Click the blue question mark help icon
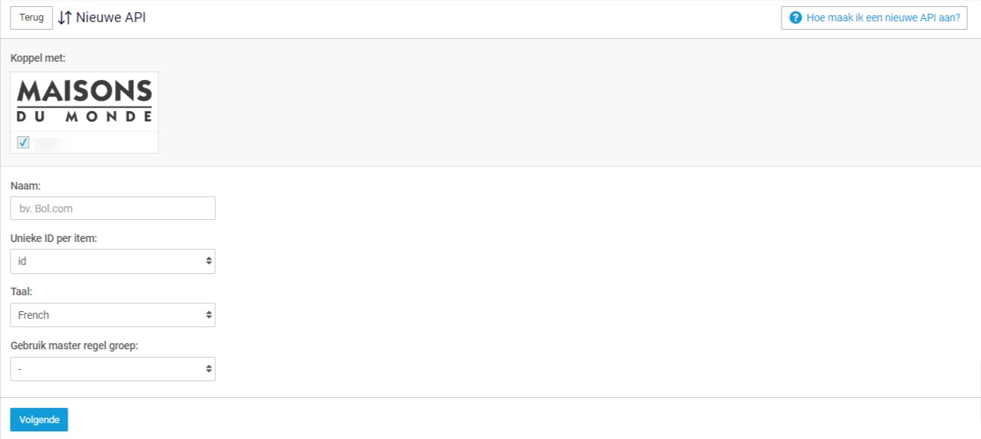Viewport: 981px width, 439px height. [796, 17]
